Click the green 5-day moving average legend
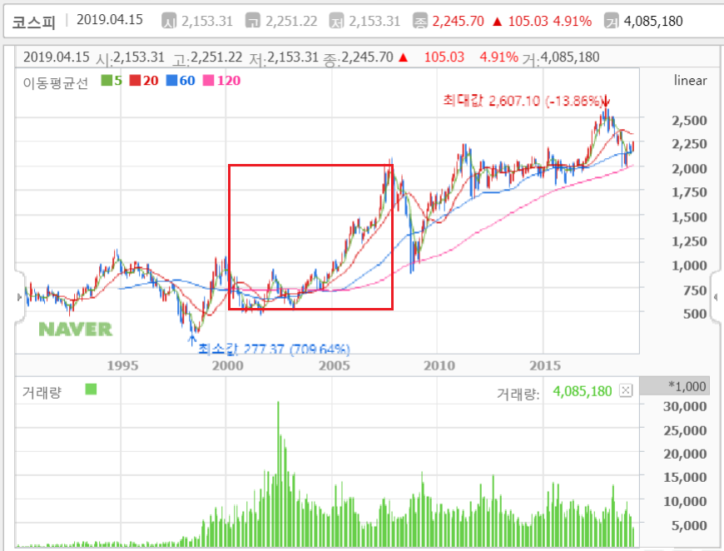The height and width of the screenshot is (551, 724). 112,82
